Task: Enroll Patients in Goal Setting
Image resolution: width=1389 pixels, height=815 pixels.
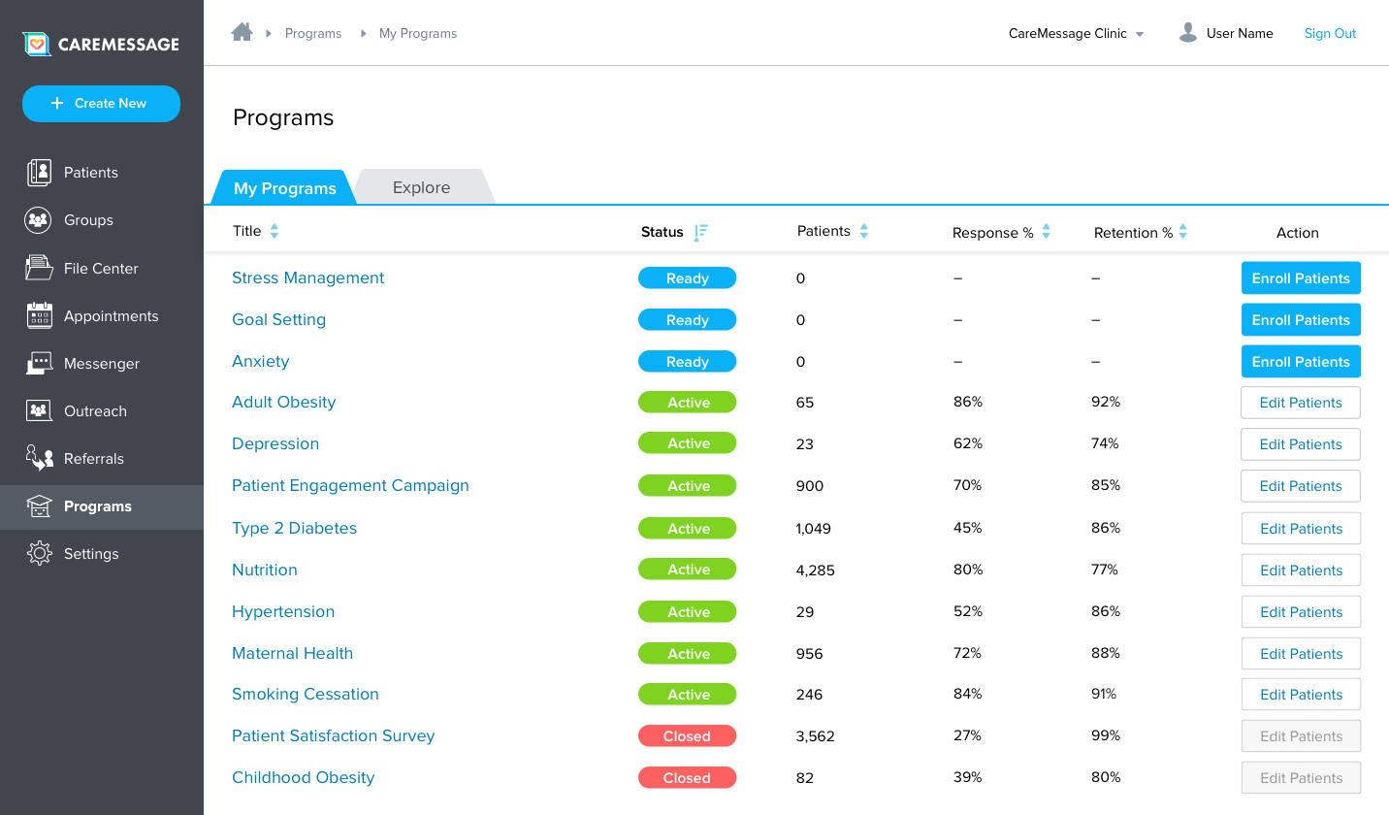Action: (1301, 319)
